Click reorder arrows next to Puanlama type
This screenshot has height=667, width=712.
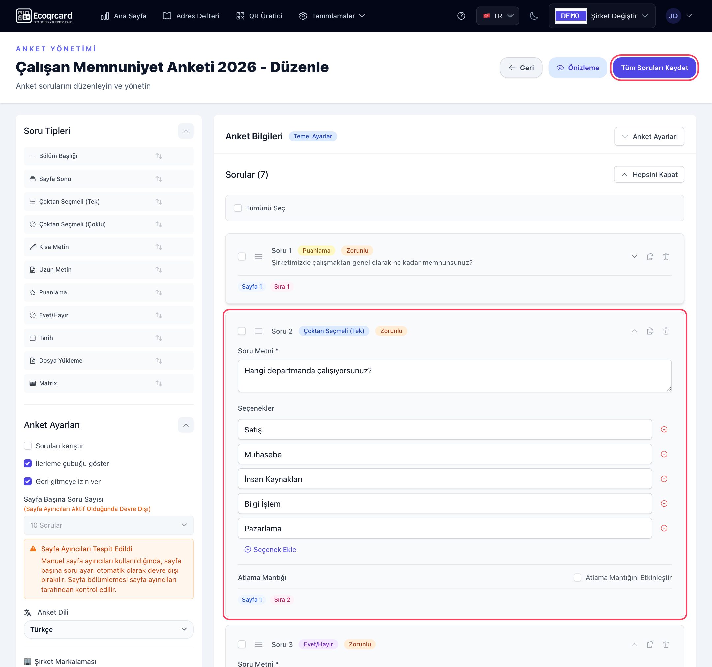coord(159,292)
